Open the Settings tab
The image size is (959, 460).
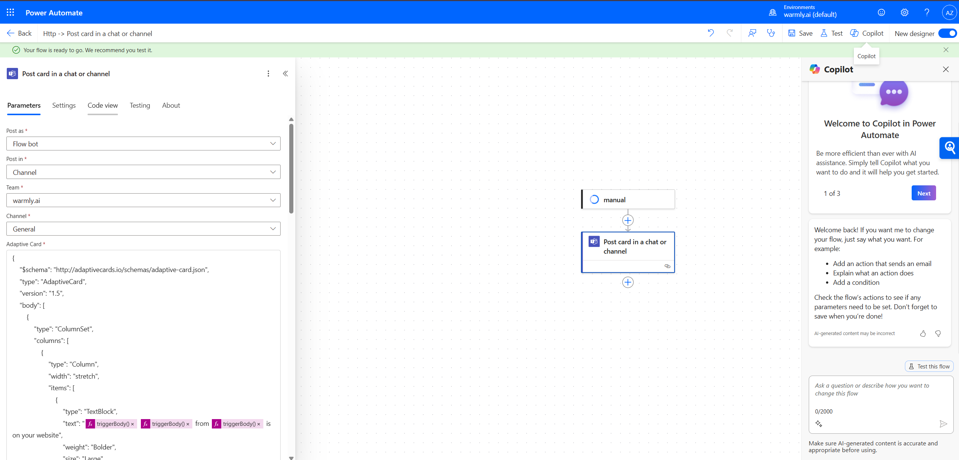coord(64,105)
